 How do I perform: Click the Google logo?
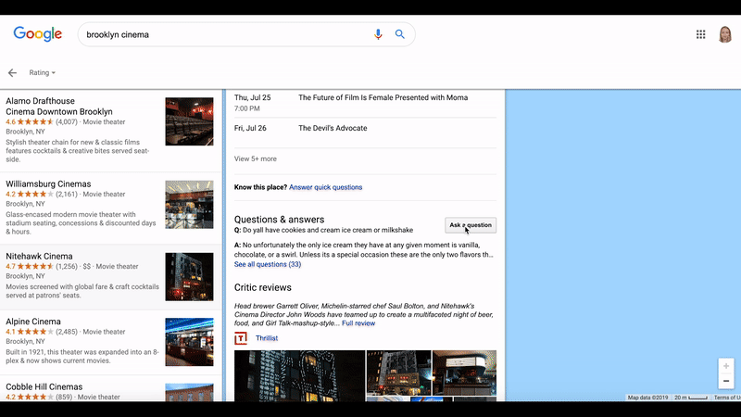(x=38, y=34)
